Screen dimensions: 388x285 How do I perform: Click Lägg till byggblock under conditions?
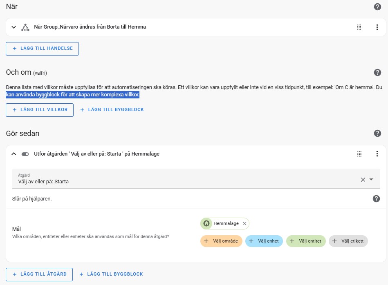pyautogui.click(x=112, y=110)
